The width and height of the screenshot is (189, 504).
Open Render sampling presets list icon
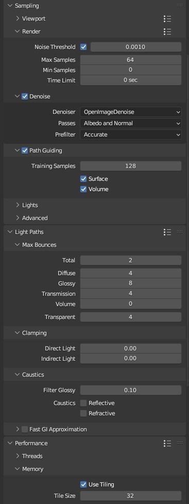point(167,31)
